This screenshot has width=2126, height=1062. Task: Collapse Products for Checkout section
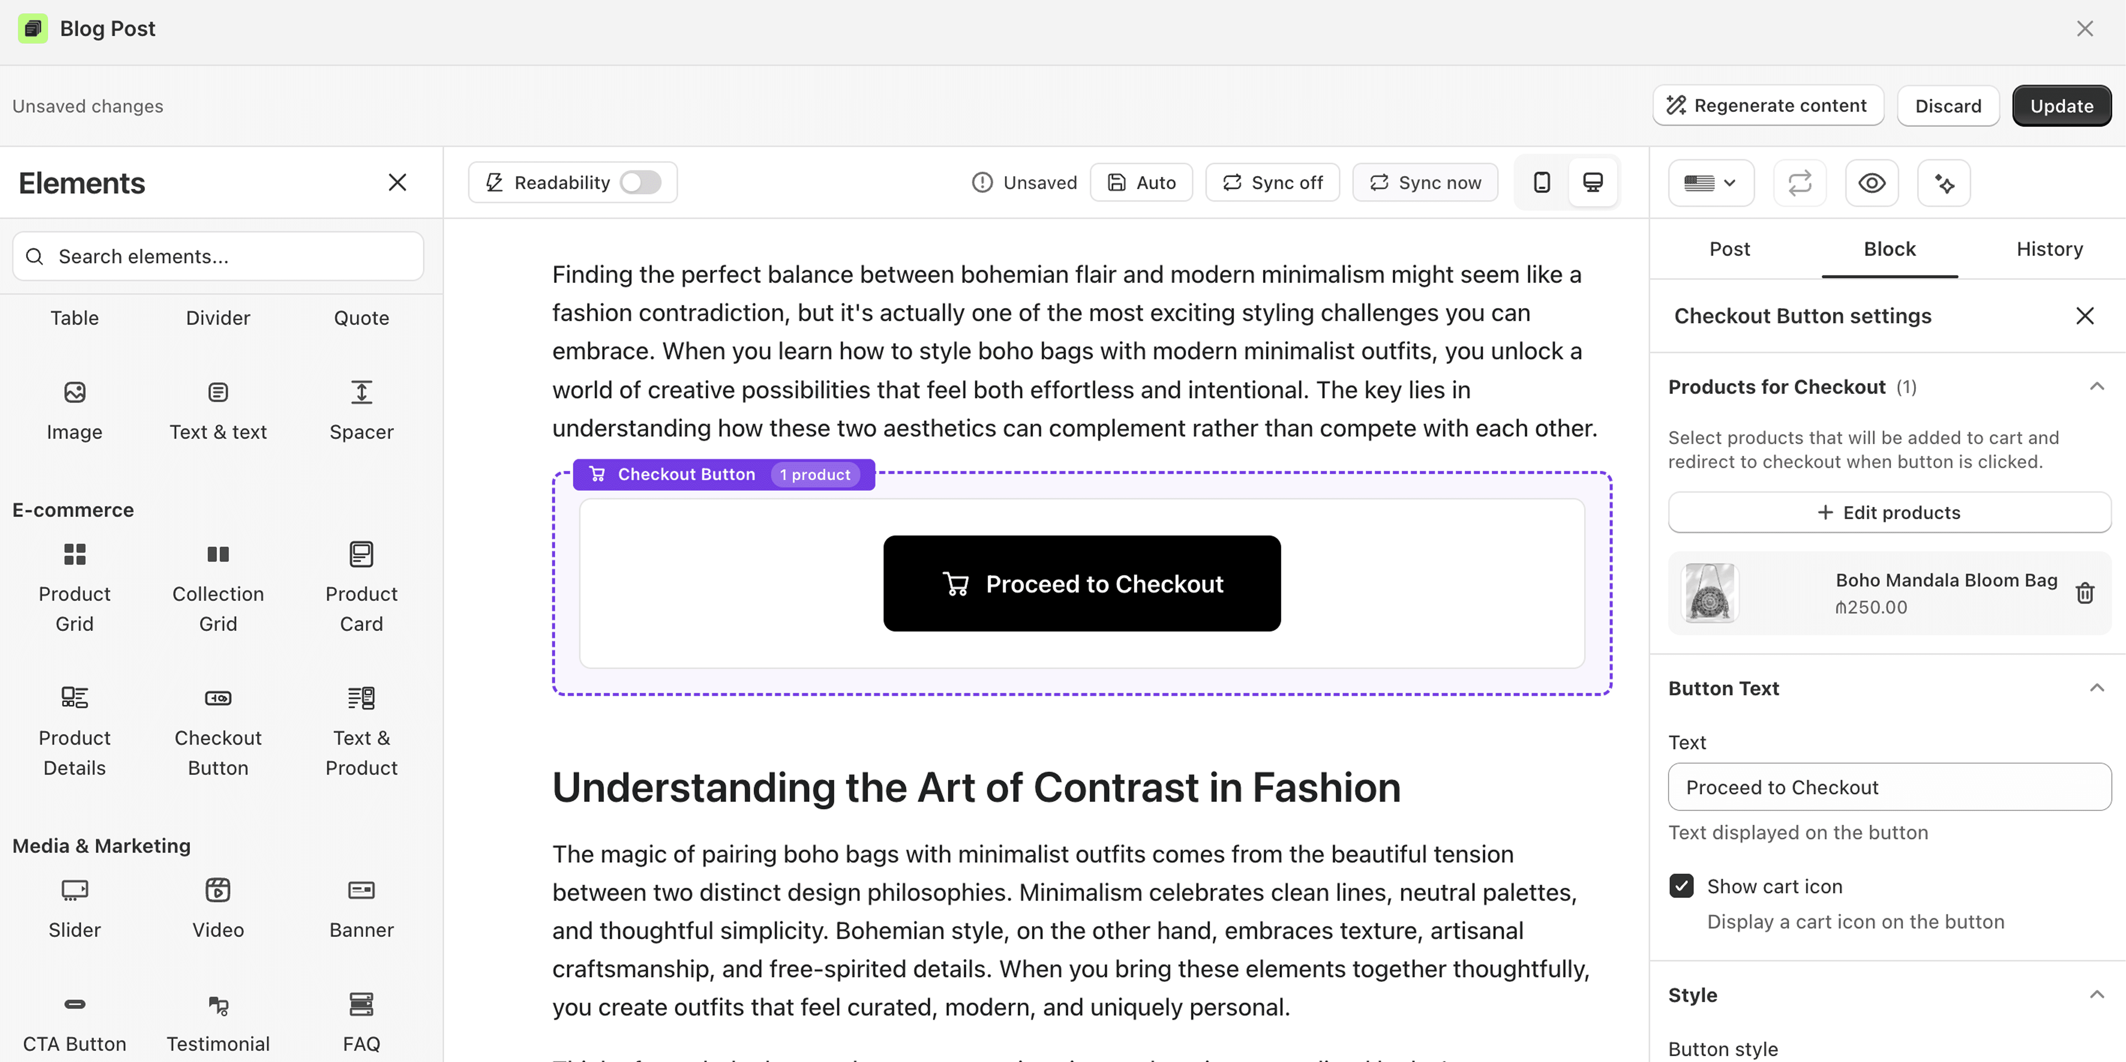(x=2096, y=386)
